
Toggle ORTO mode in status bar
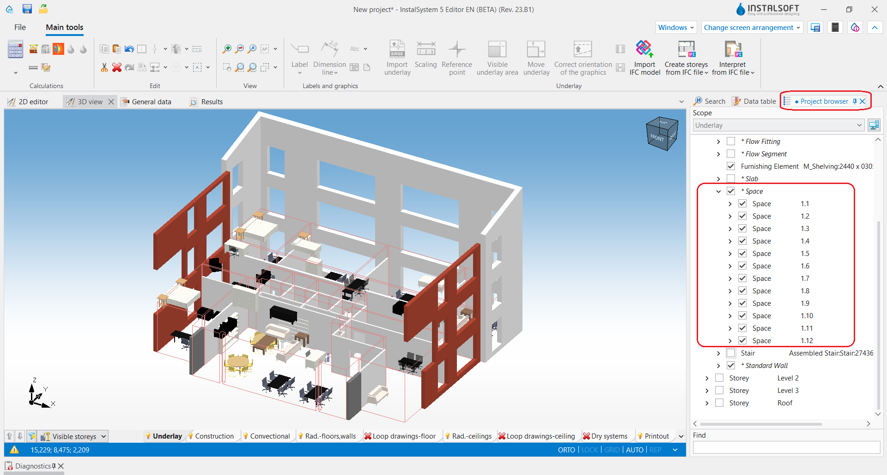click(566, 450)
